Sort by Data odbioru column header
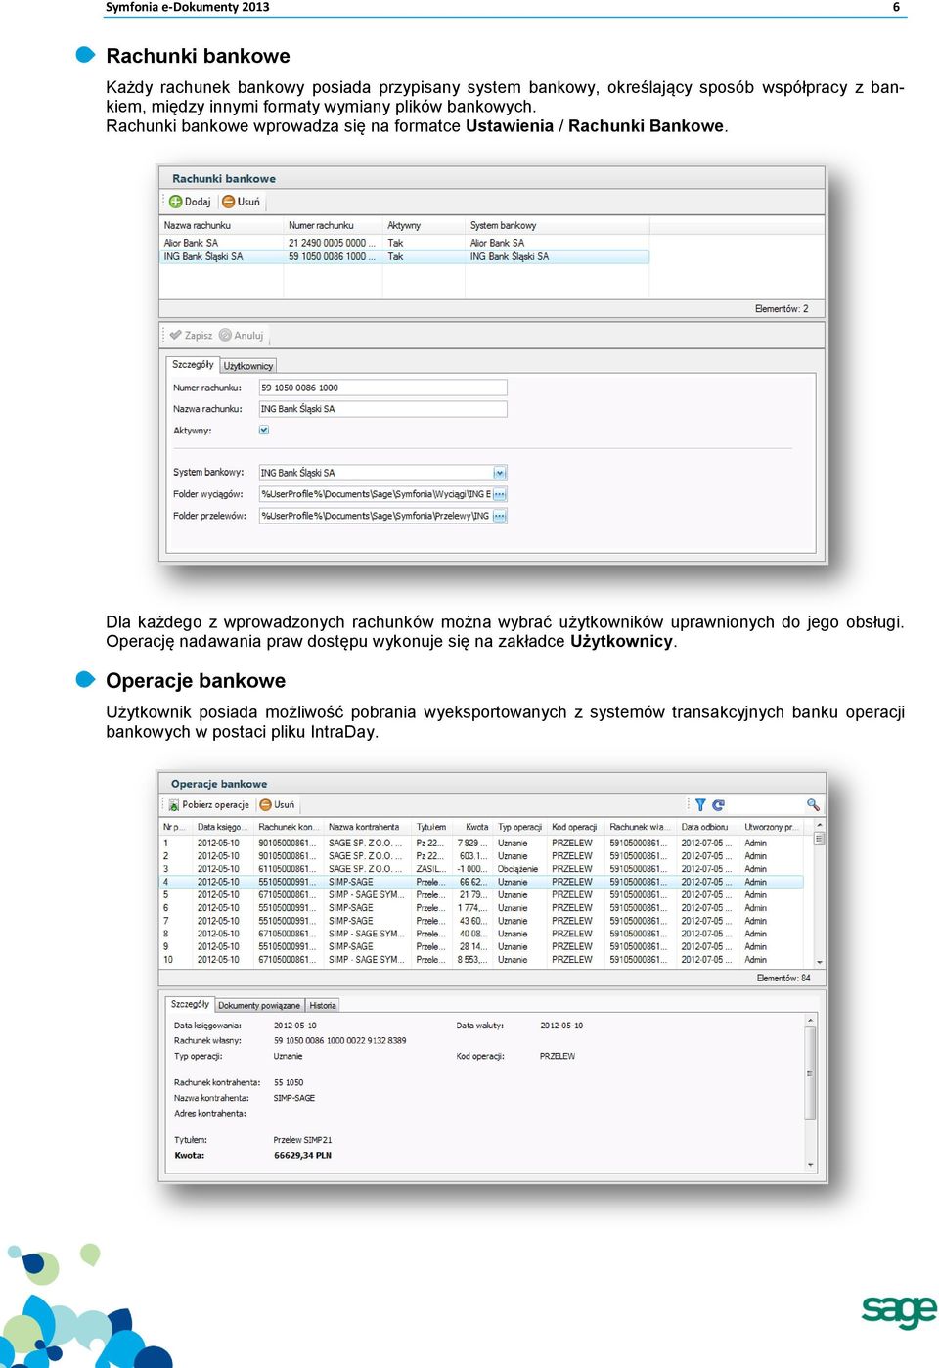Viewport: 939px width, 1368px height. 708,827
